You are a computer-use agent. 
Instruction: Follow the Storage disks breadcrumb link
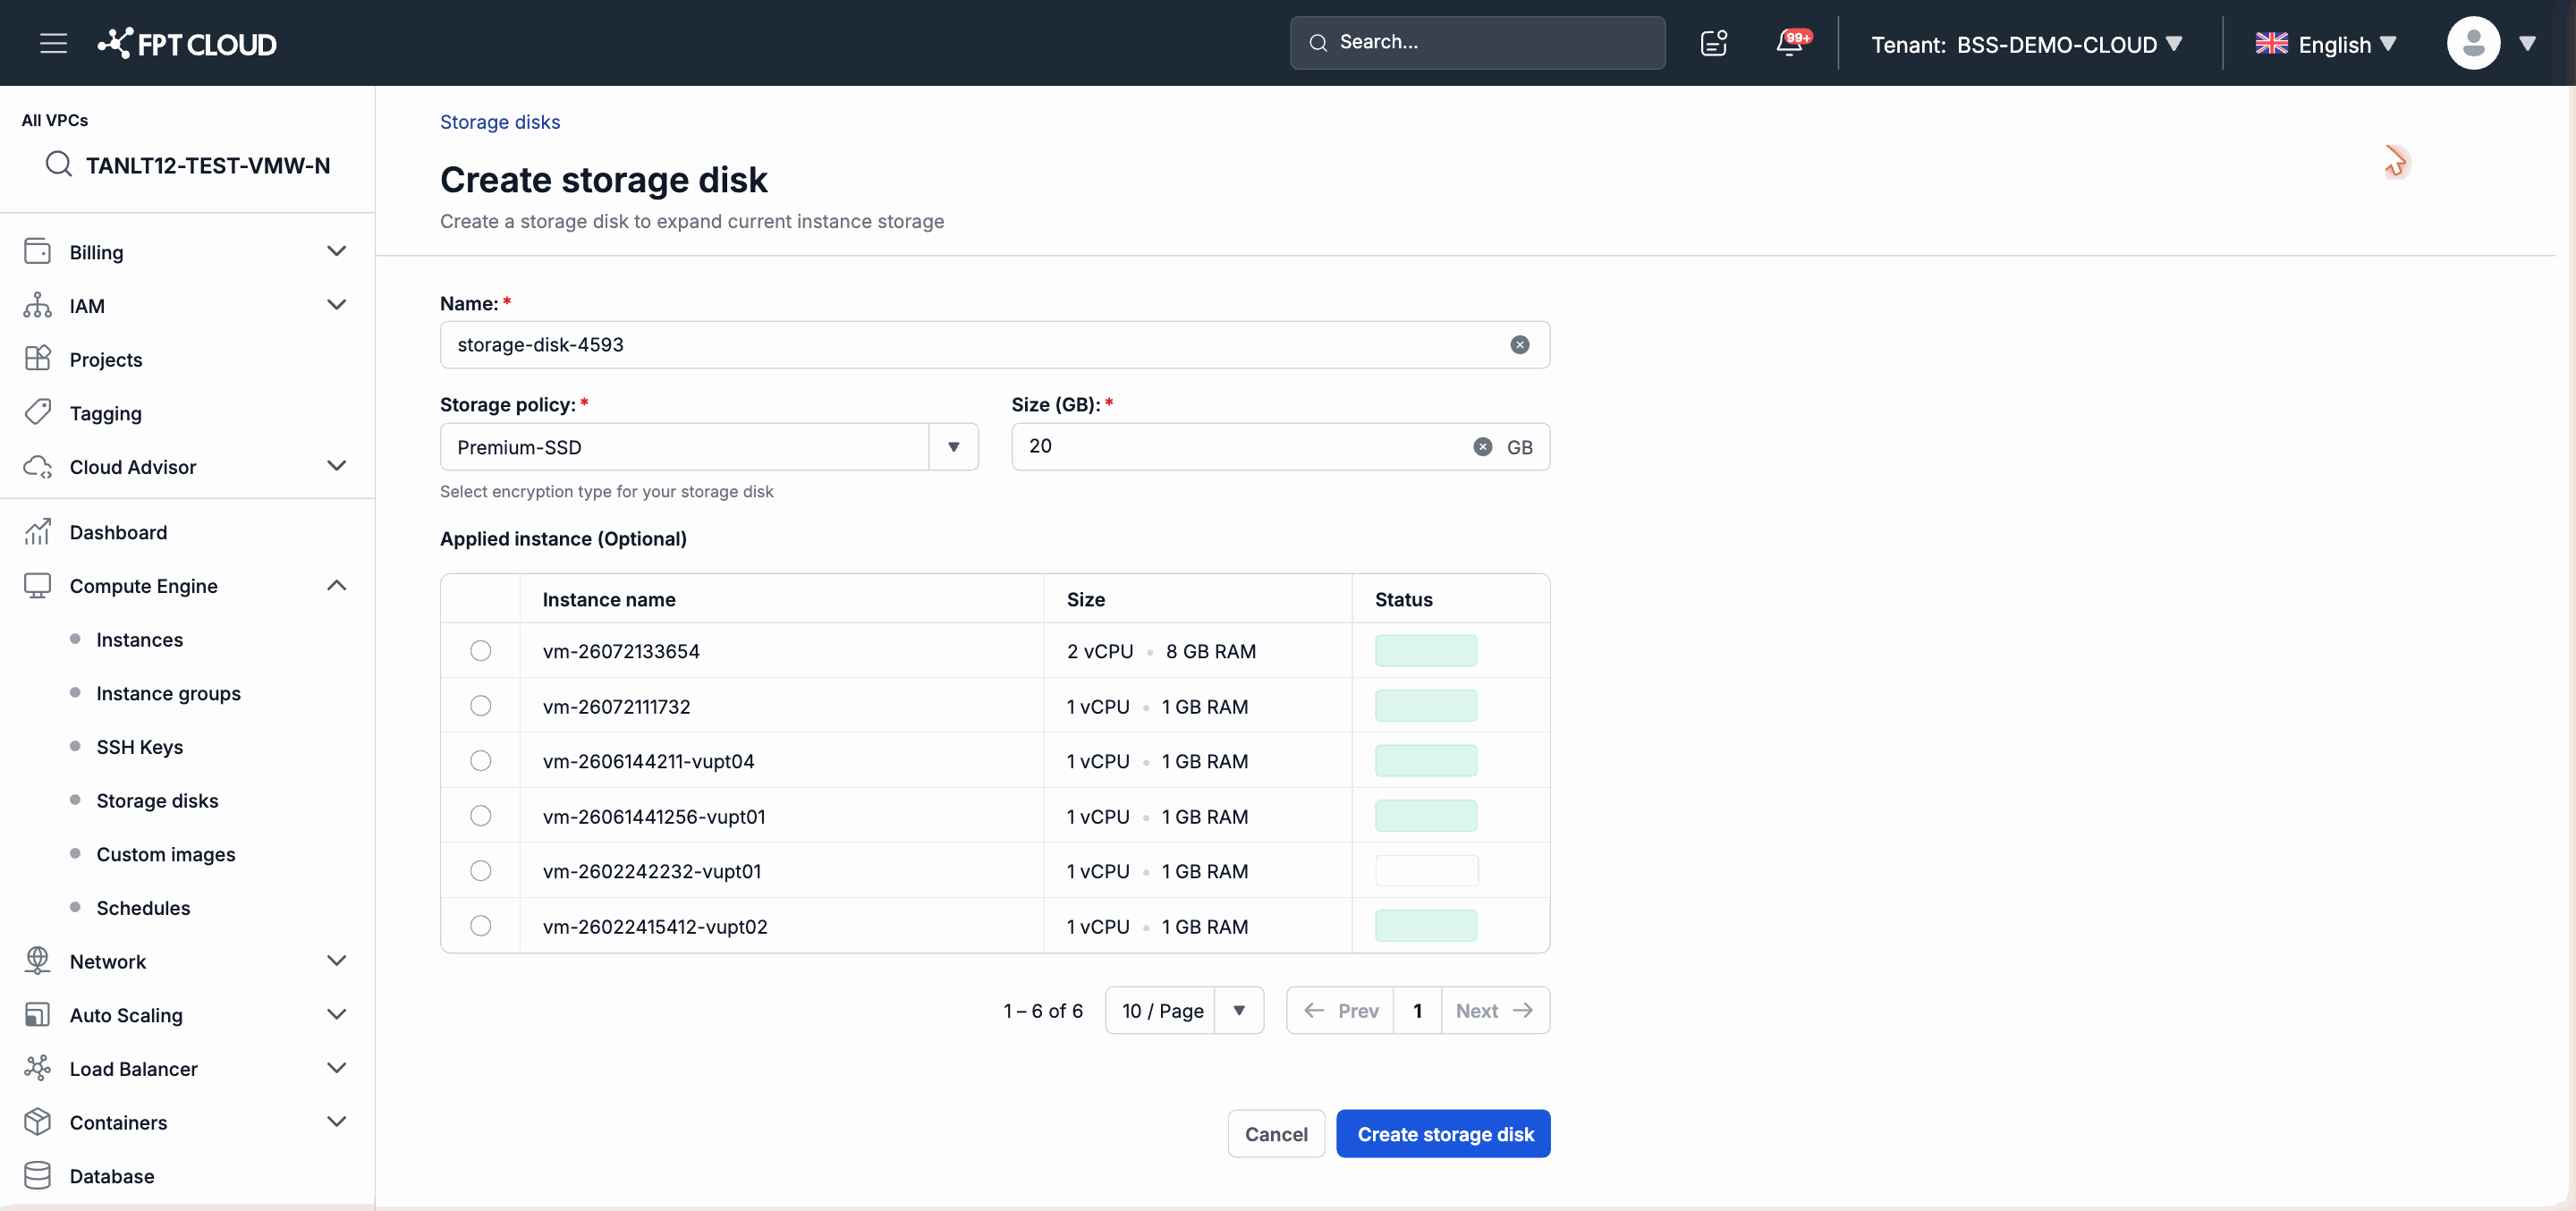point(500,122)
